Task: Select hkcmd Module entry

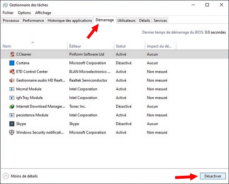Action: coord(29,89)
